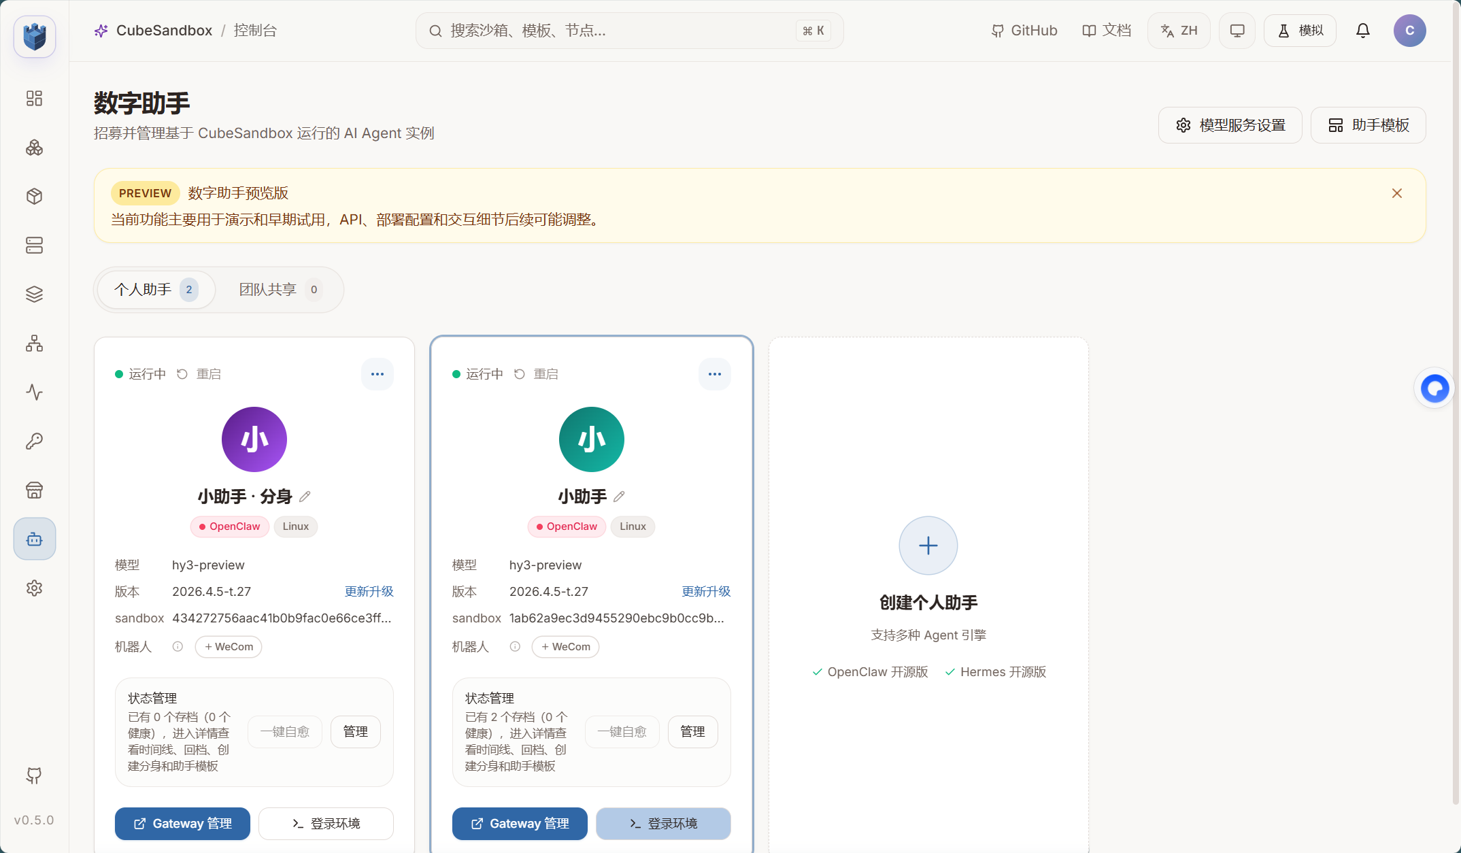
Task: Click robot info icon on 小助手 · 分身 card
Action: coord(178,647)
